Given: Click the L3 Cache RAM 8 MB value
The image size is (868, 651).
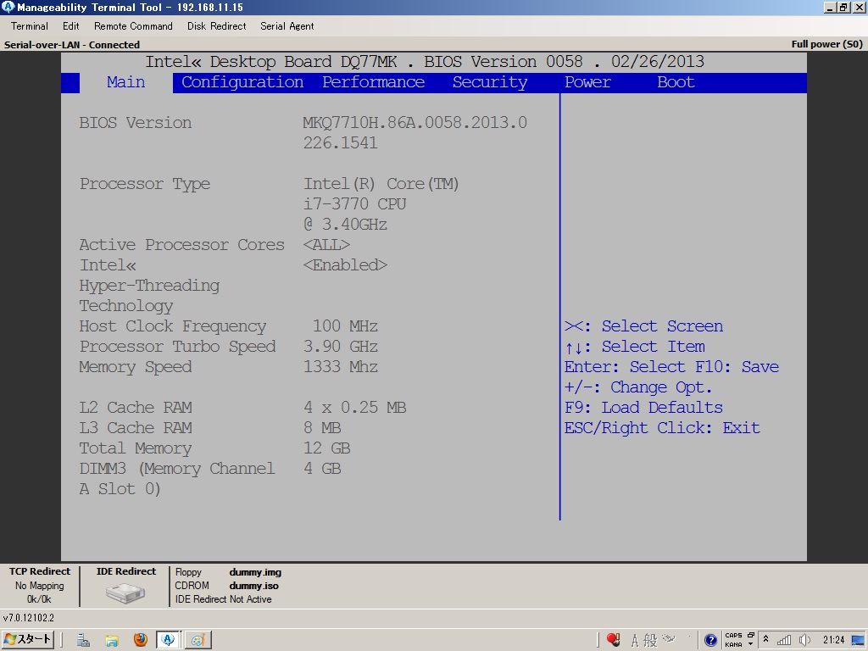Looking at the screenshot, I should coord(322,428).
